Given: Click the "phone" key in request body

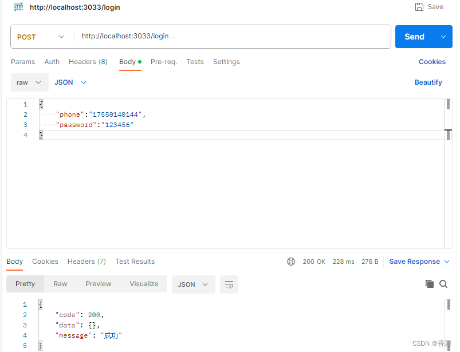Looking at the screenshot, I should coord(70,114).
